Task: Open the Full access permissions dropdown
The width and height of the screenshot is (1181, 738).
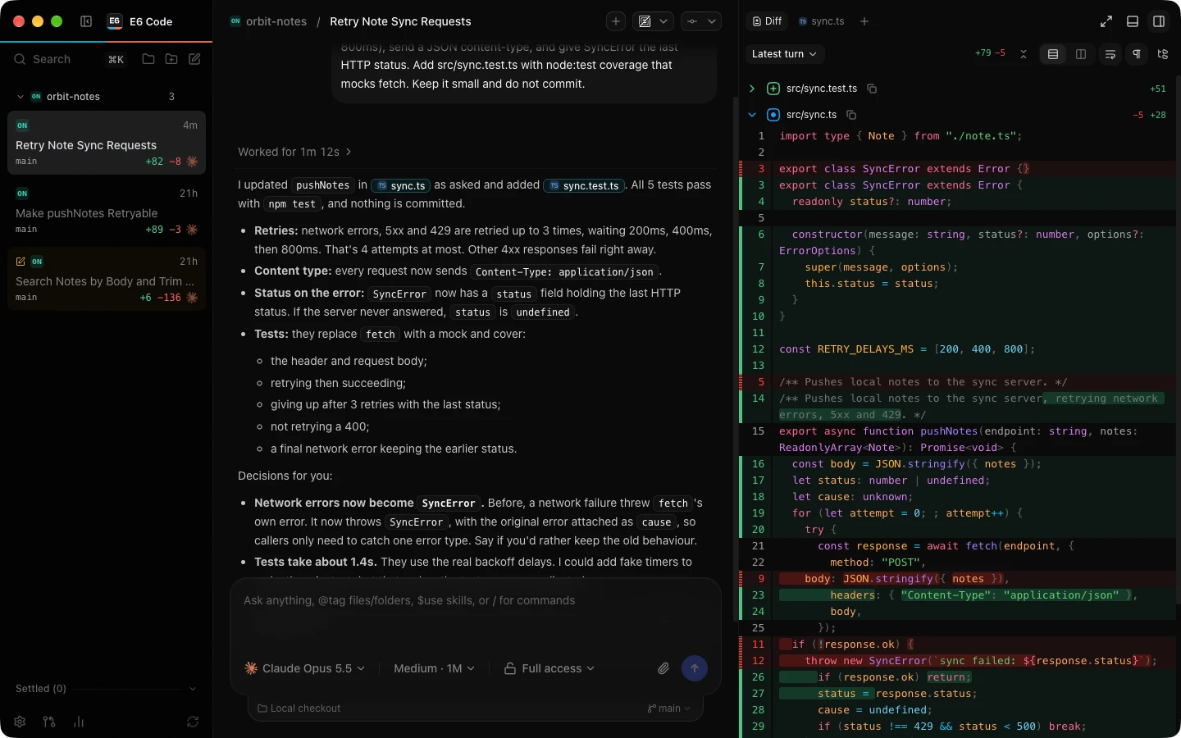Action: pos(549,668)
